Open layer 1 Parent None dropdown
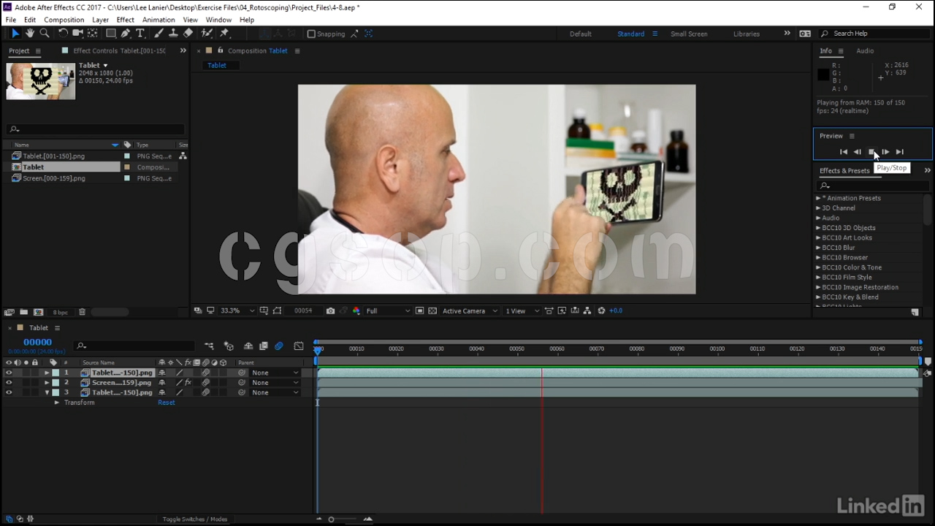 tap(275, 373)
